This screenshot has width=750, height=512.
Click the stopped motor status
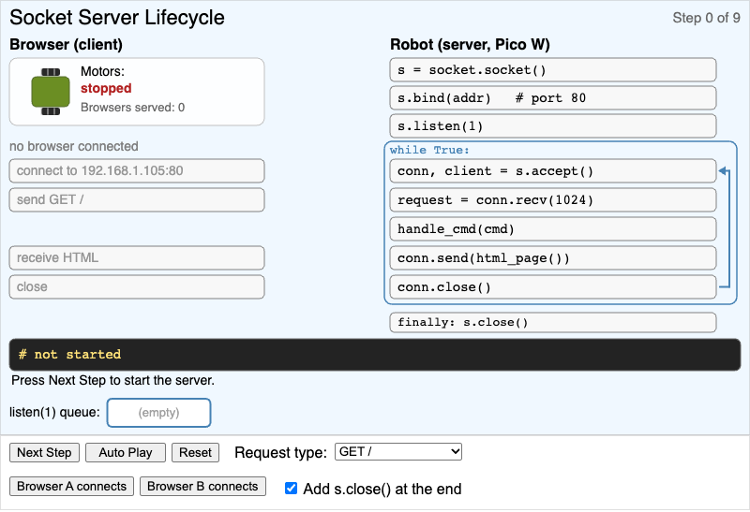(x=106, y=88)
